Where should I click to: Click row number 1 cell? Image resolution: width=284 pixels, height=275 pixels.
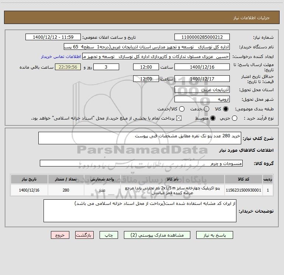pyautogui.click(x=268, y=190)
